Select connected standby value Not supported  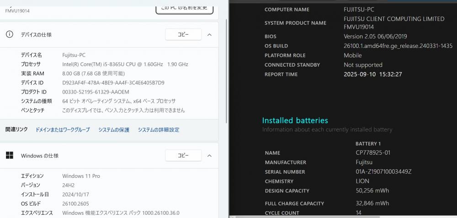363,65
